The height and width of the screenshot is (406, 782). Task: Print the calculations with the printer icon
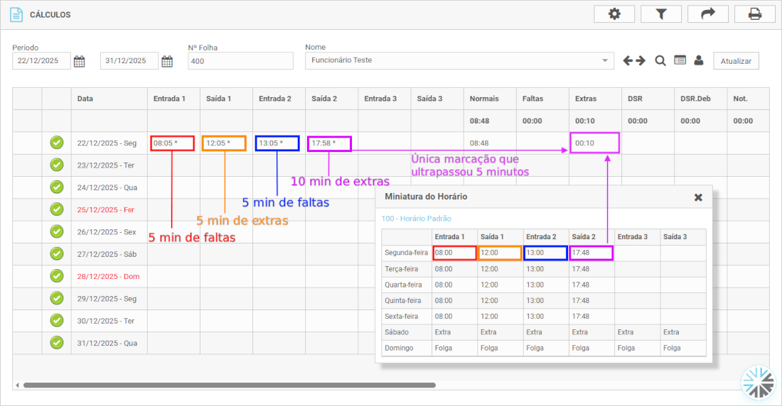click(x=754, y=14)
